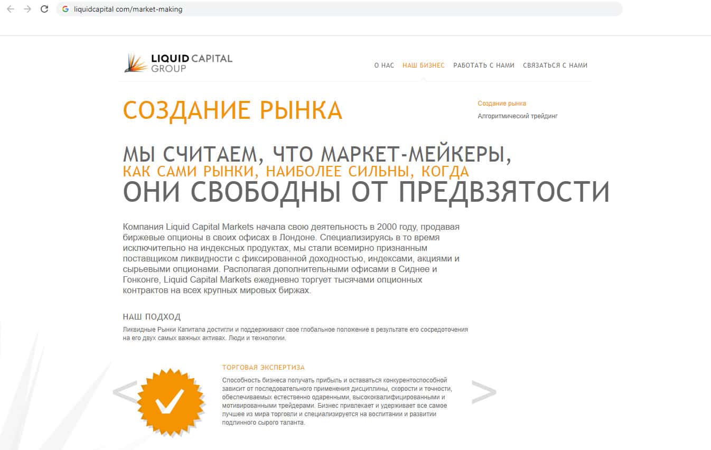Open the НАШ БИЗНЕС menu item
Screen dimensions: 711x450
[424, 65]
